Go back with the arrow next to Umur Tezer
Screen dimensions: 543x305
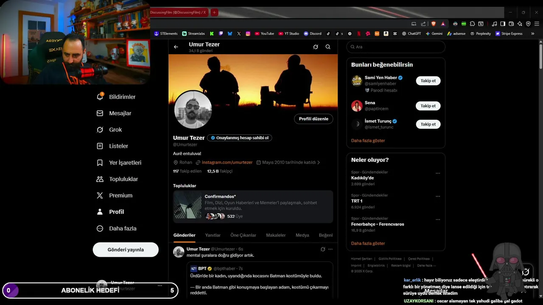click(x=176, y=47)
